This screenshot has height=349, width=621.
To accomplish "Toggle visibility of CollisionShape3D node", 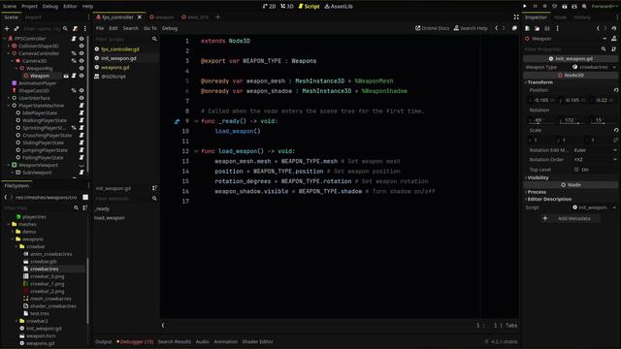I will click(x=82, y=46).
